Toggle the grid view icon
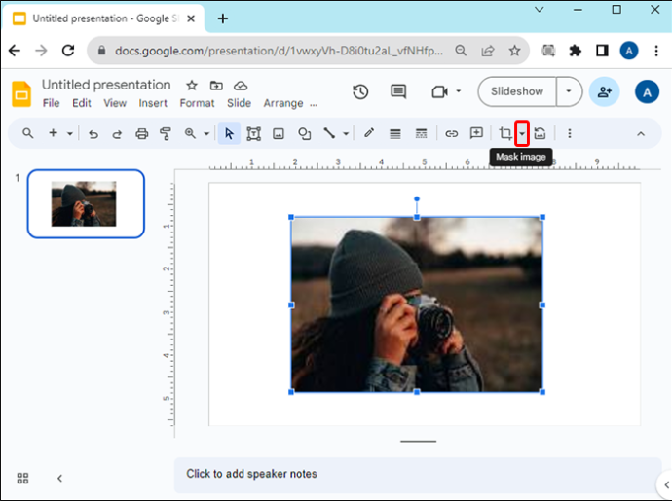Viewport: 672px width, 501px height. click(x=22, y=478)
